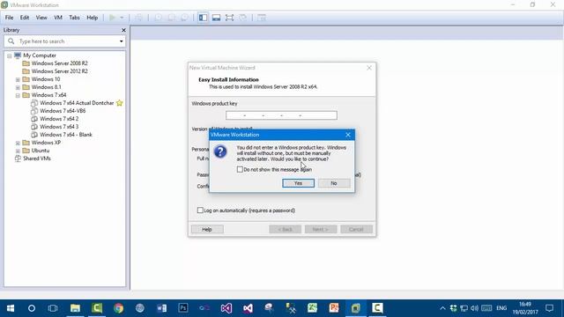Show hidden system tray icons
Screen dimensions: 564x317
tap(442, 308)
